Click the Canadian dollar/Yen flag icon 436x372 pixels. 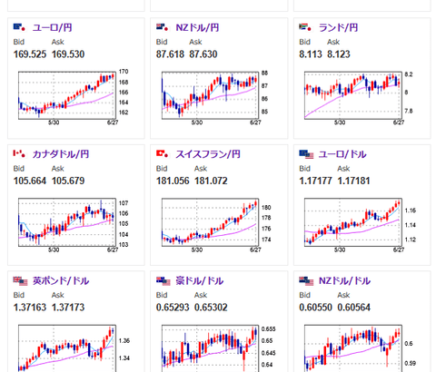click(19, 154)
